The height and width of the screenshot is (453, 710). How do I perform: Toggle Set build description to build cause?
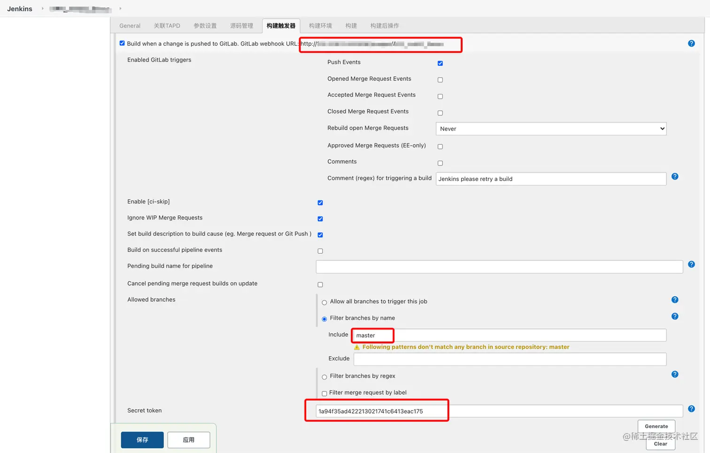tap(320, 234)
